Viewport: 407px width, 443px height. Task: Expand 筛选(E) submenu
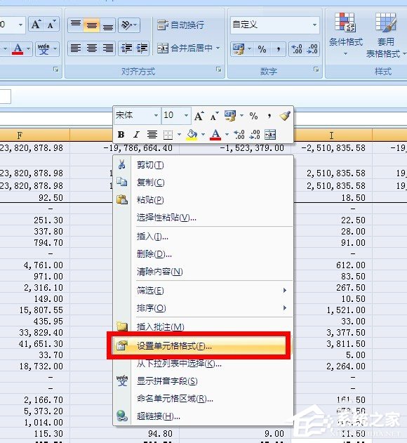(203, 290)
